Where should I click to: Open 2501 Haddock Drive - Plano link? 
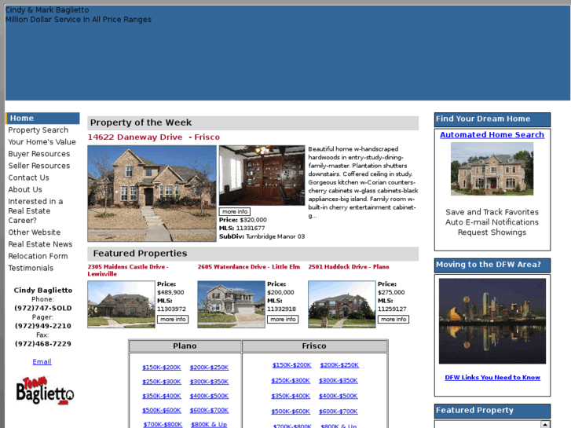coord(349,267)
